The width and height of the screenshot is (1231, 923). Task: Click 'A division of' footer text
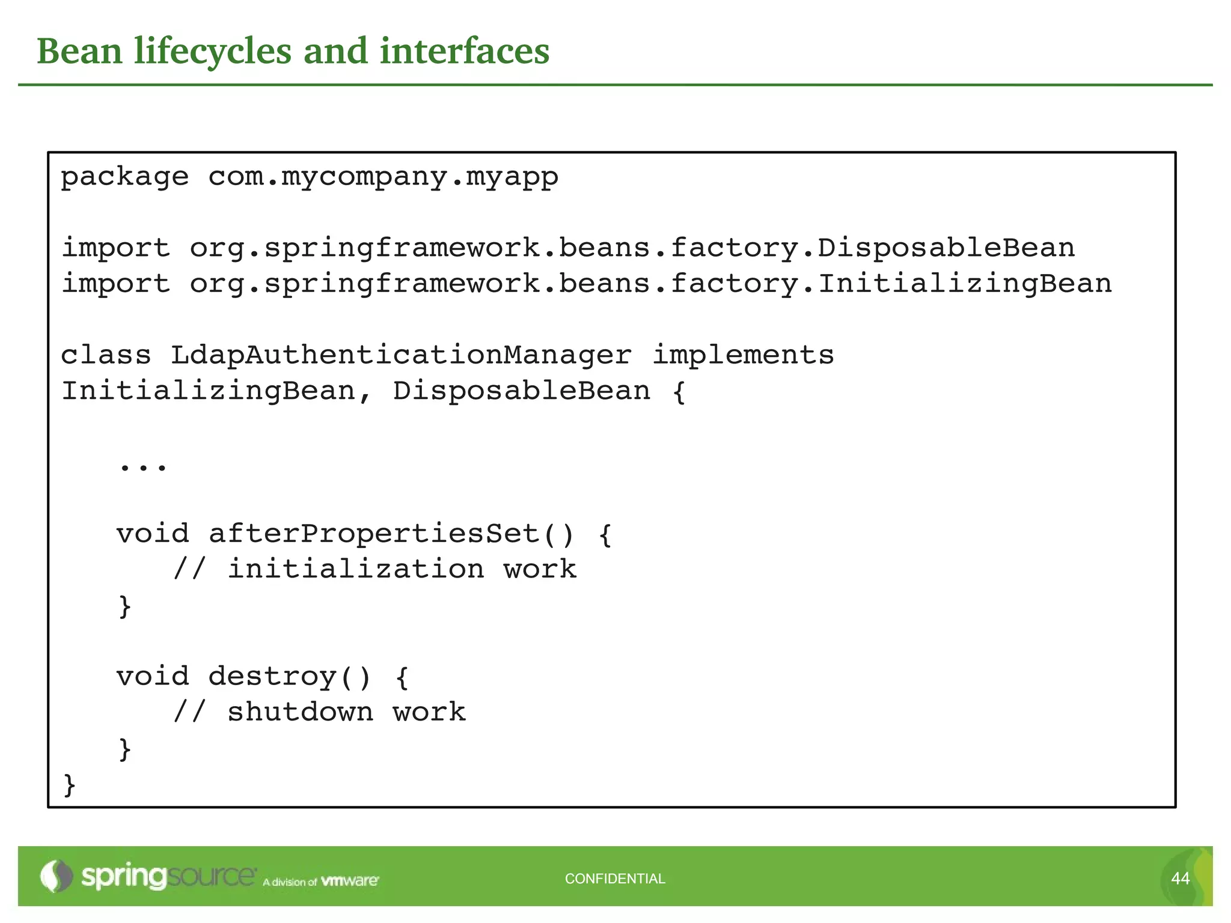[x=290, y=882]
